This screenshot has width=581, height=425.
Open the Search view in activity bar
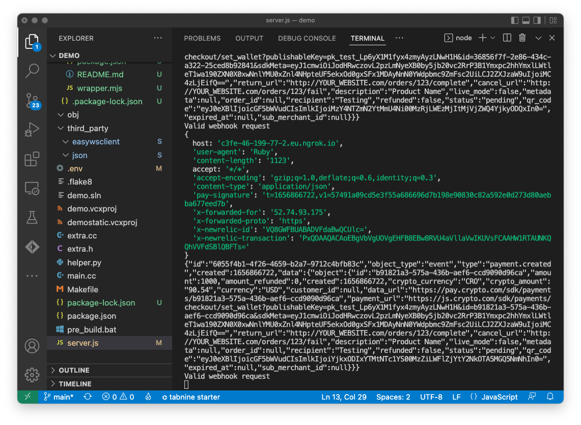point(32,70)
